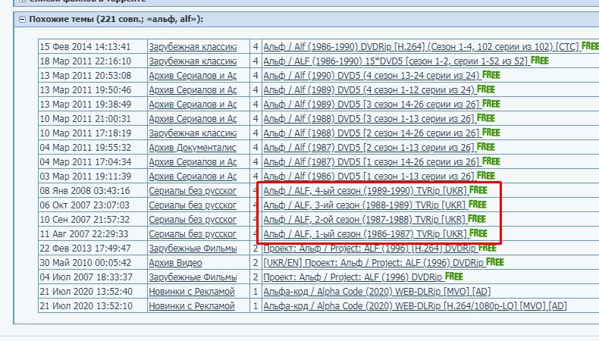The image size is (599, 341).
Task: Open Альф / Alf (1986-1990) DVDRip H.264 topic
Action: click(422, 46)
